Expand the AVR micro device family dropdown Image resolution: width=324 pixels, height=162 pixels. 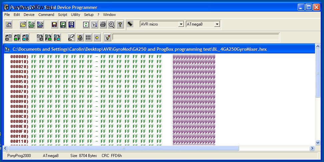tap(181, 24)
